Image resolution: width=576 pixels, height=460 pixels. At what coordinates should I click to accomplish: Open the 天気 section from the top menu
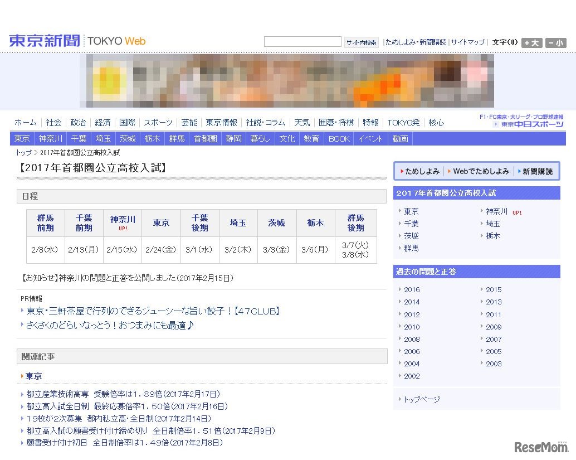(302, 122)
